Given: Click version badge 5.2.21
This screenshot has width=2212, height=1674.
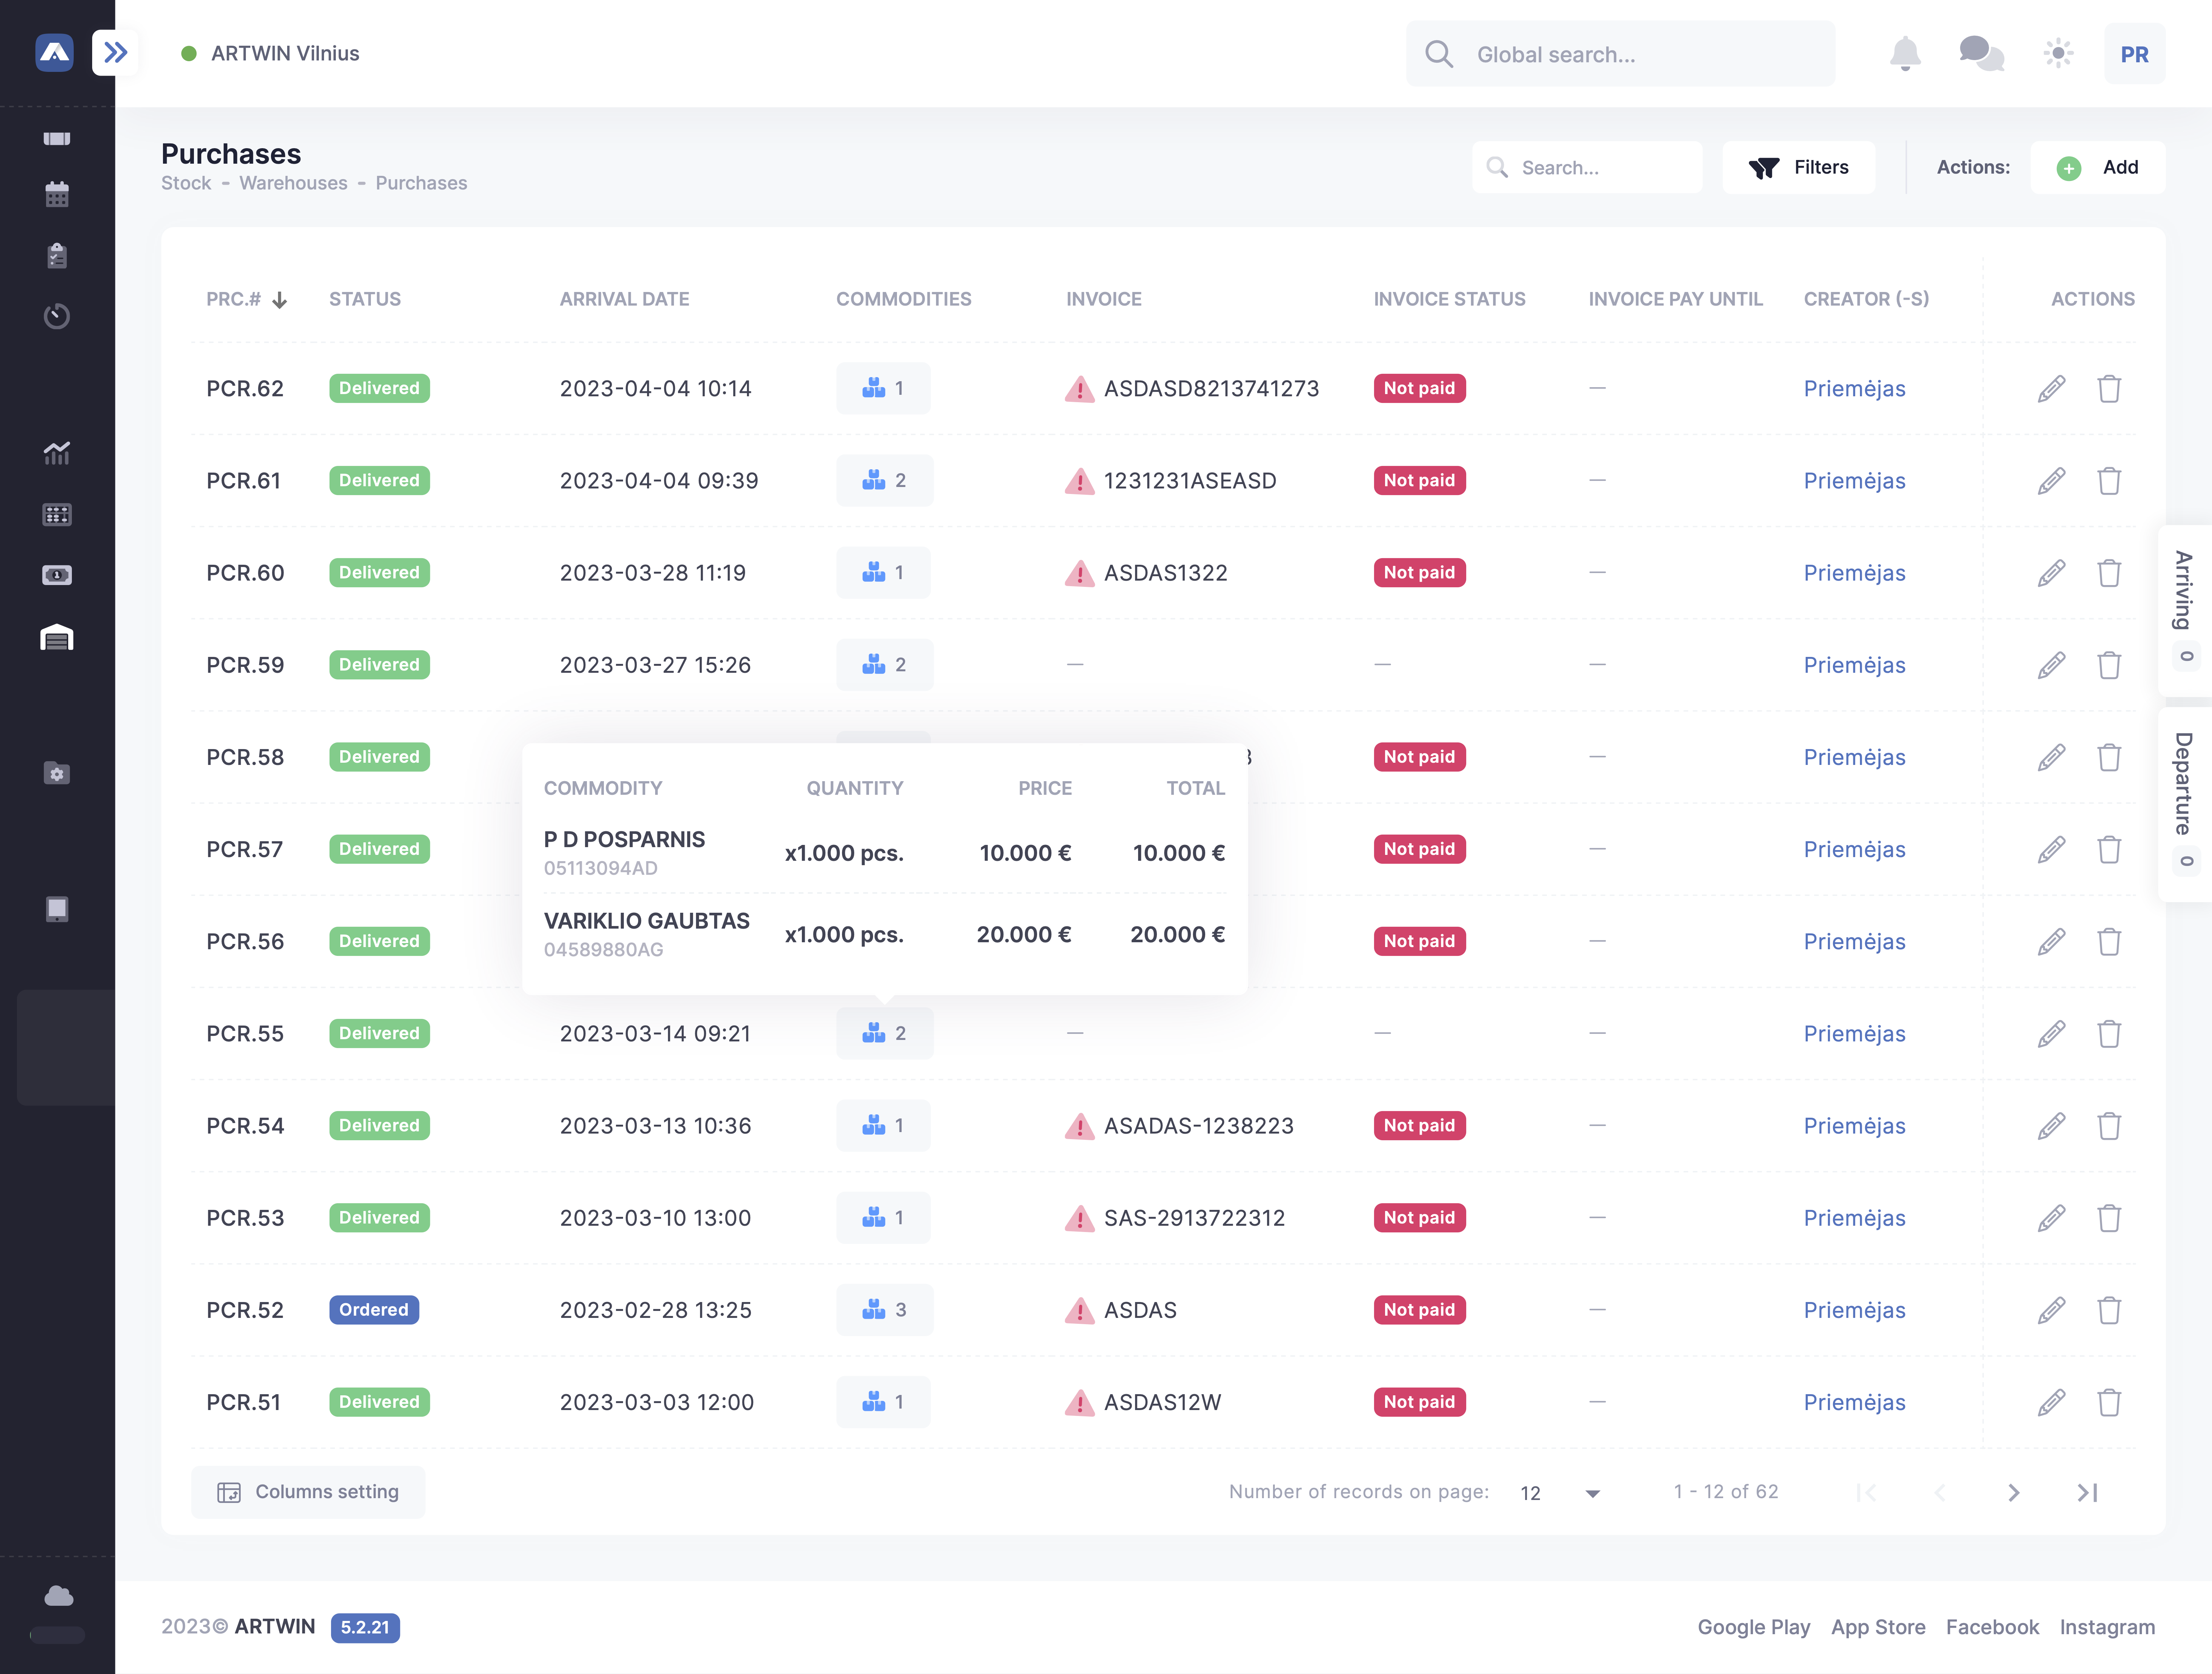Looking at the screenshot, I should (x=365, y=1627).
